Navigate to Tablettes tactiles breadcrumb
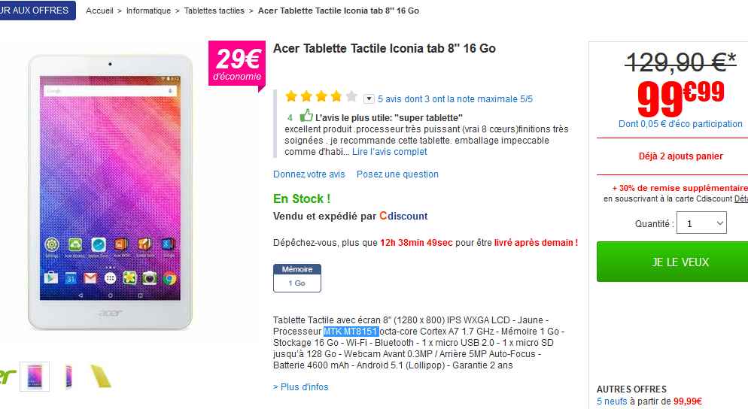Image resolution: width=748 pixels, height=409 pixels. [214, 11]
